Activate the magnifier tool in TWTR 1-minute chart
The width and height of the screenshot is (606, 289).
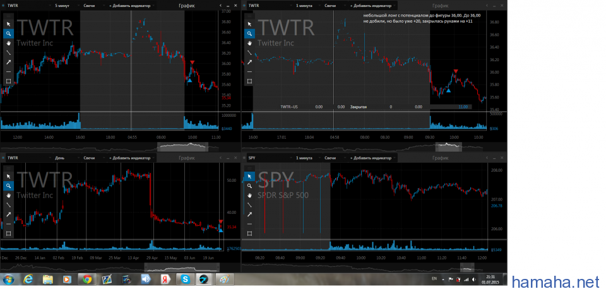pos(249,33)
